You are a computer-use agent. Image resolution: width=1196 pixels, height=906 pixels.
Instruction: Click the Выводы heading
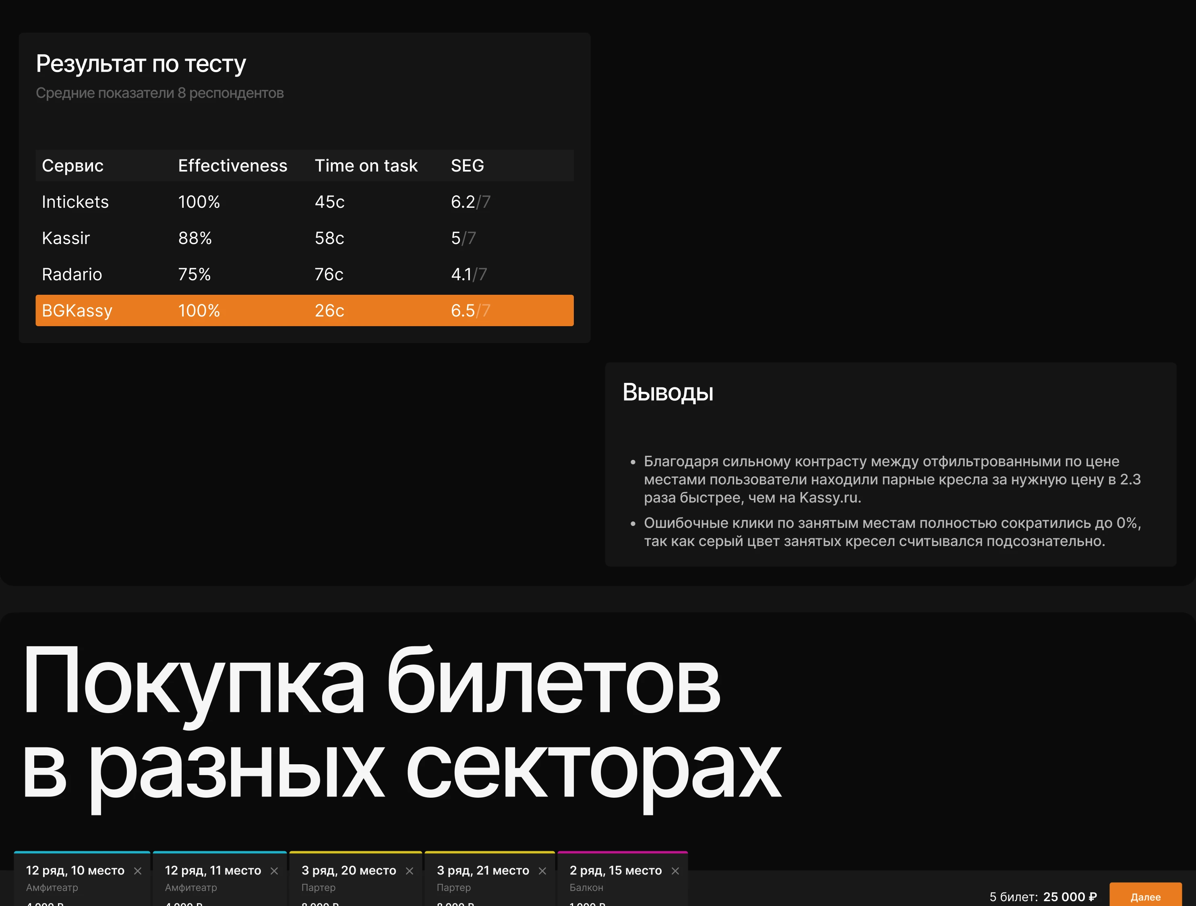[668, 393]
